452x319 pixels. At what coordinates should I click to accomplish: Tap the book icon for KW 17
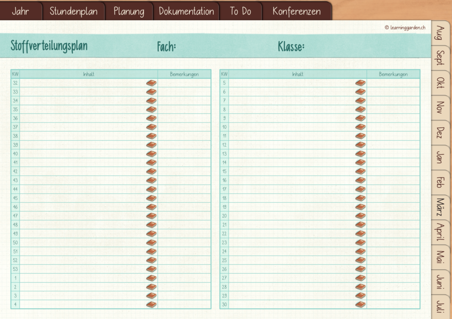[x=360, y=189]
